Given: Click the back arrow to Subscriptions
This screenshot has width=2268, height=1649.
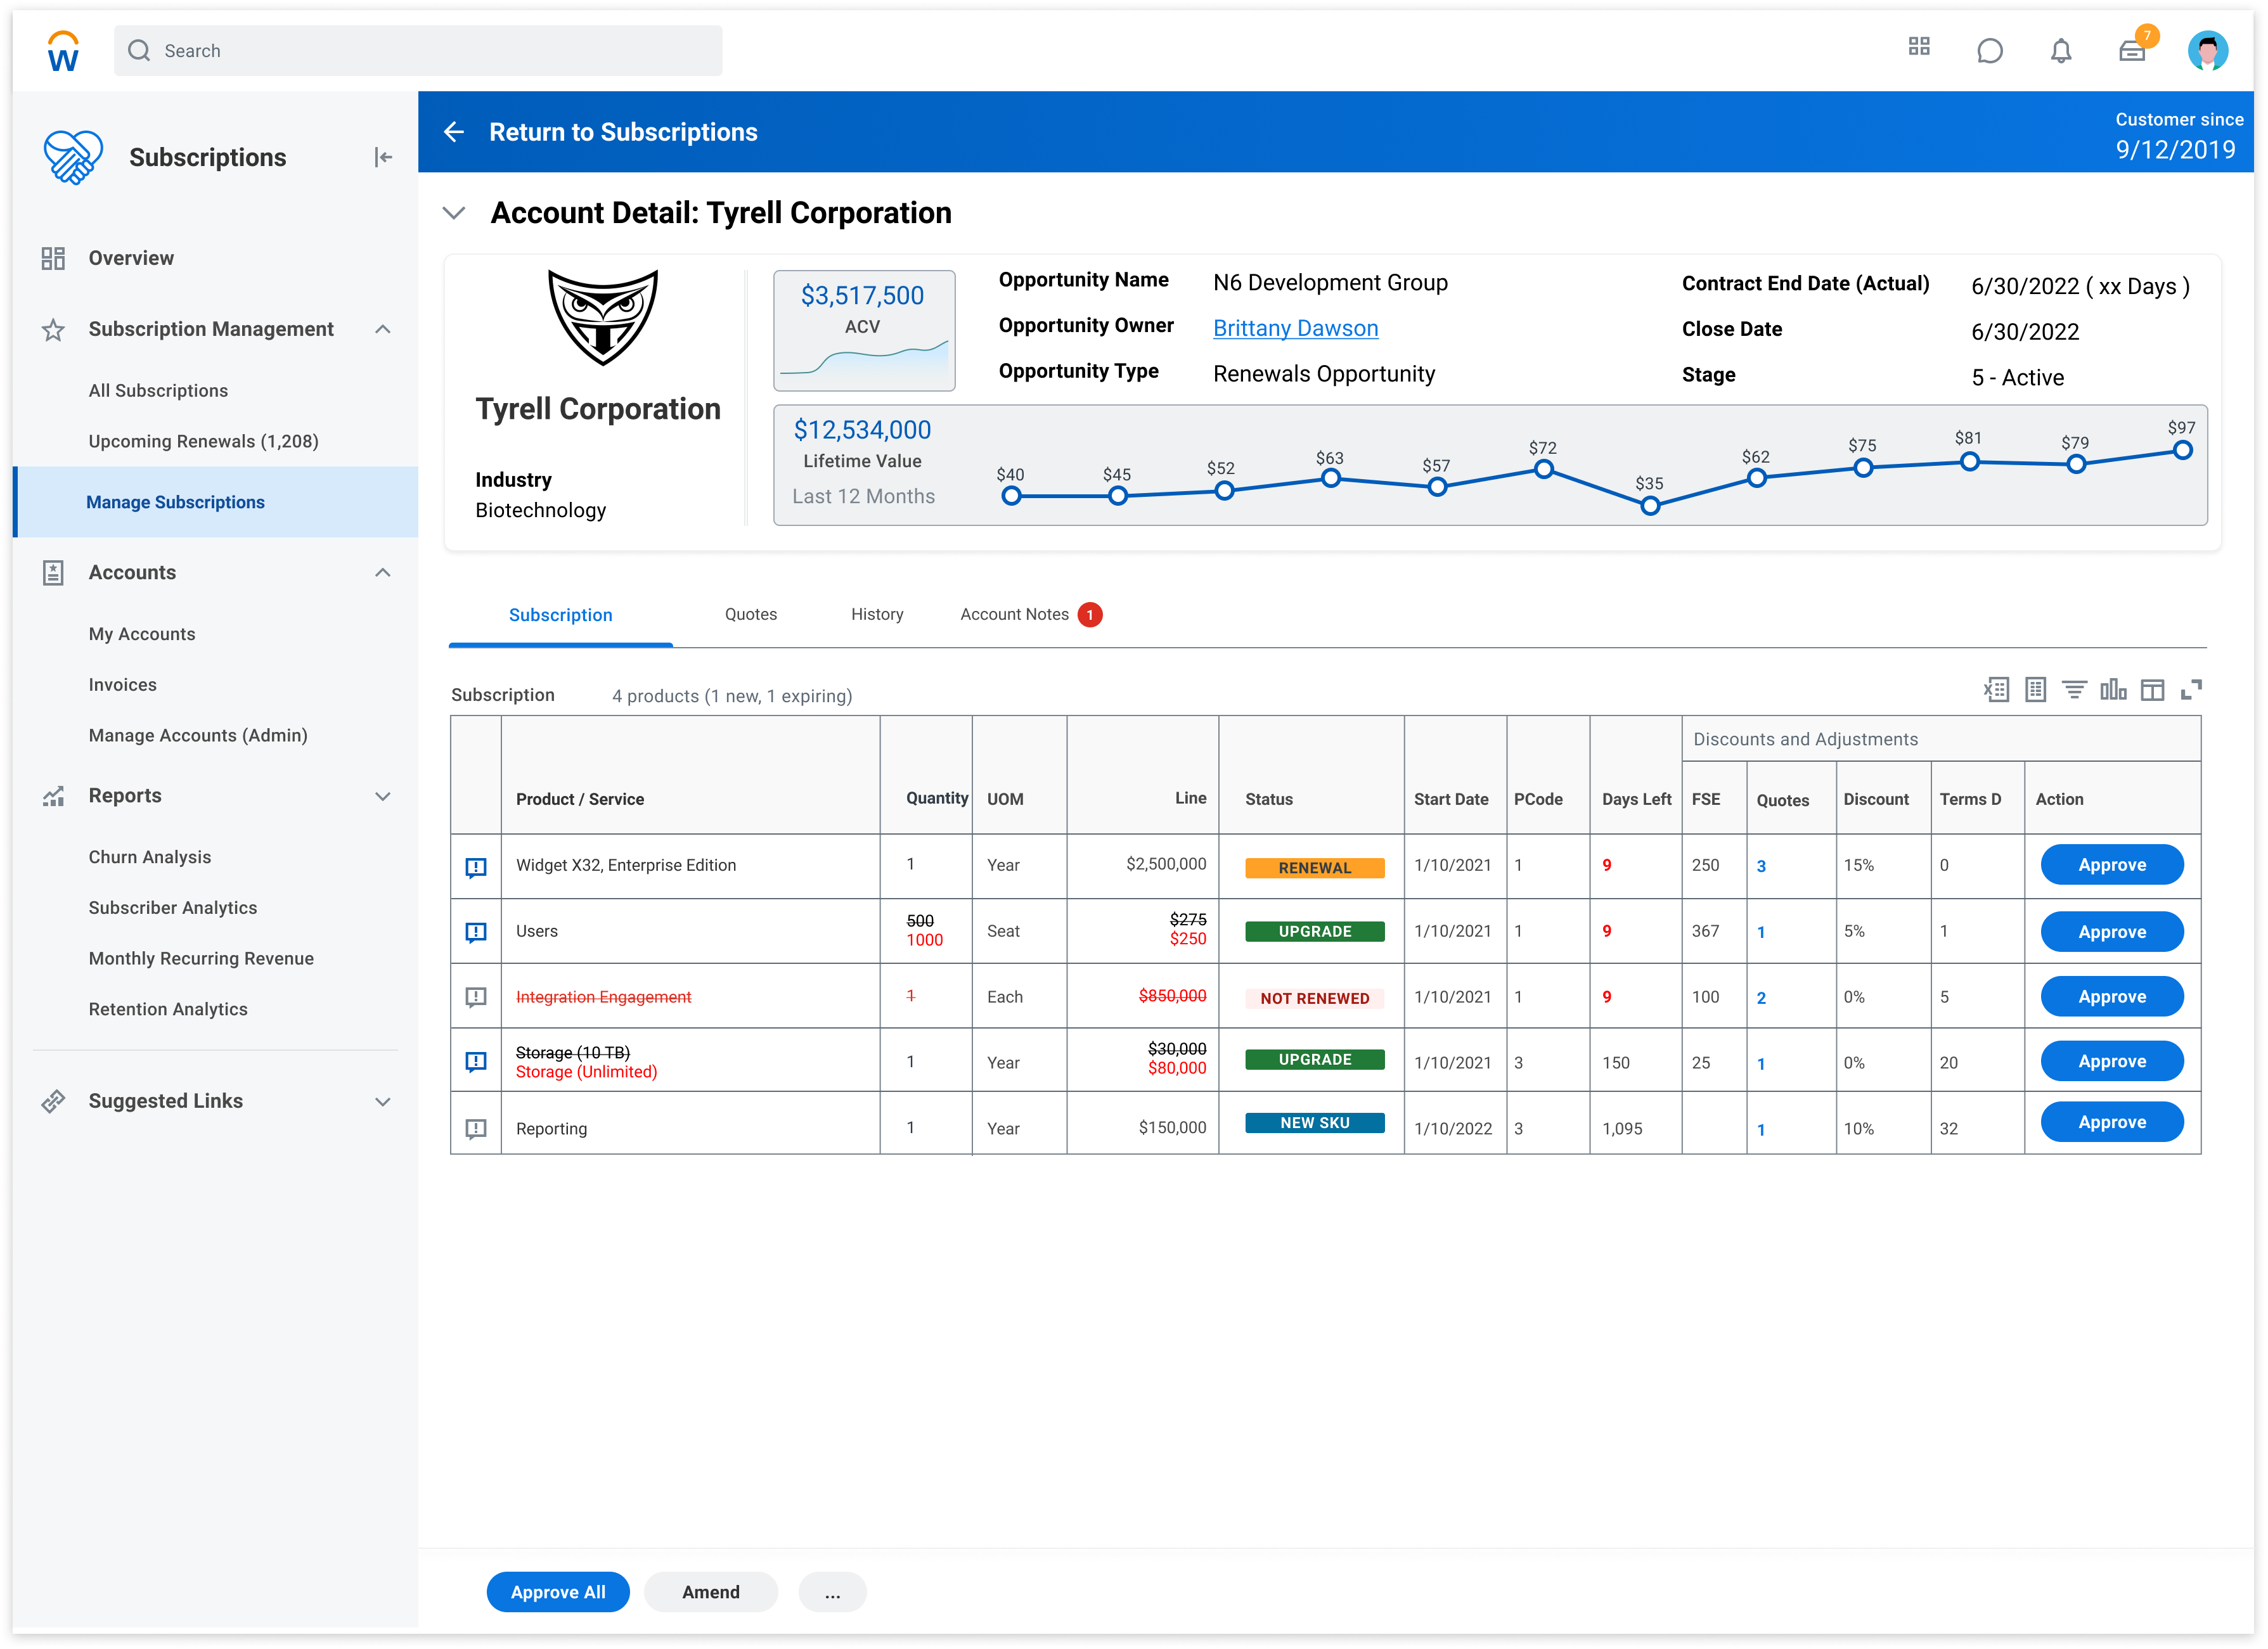Looking at the screenshot, I should pos(454,132).
